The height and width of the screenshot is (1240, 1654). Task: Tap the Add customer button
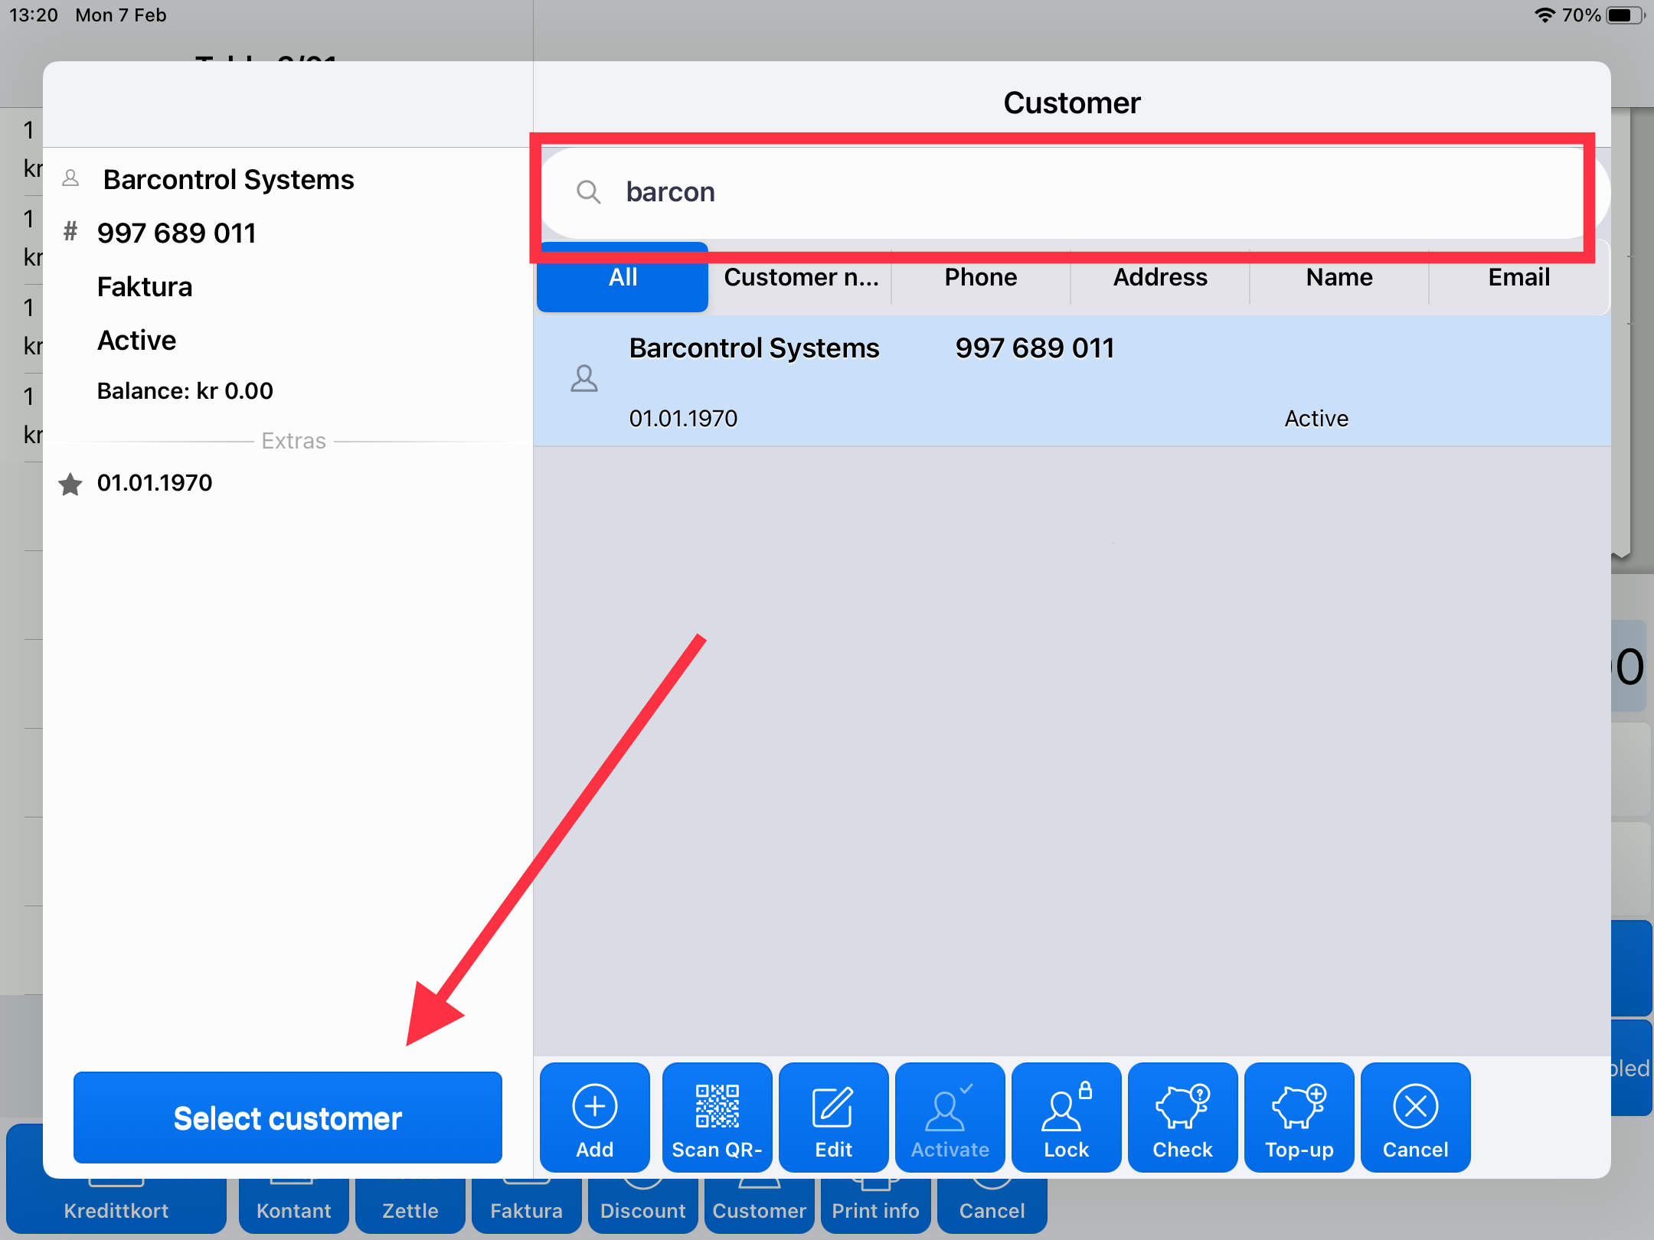coord(594,1117)
